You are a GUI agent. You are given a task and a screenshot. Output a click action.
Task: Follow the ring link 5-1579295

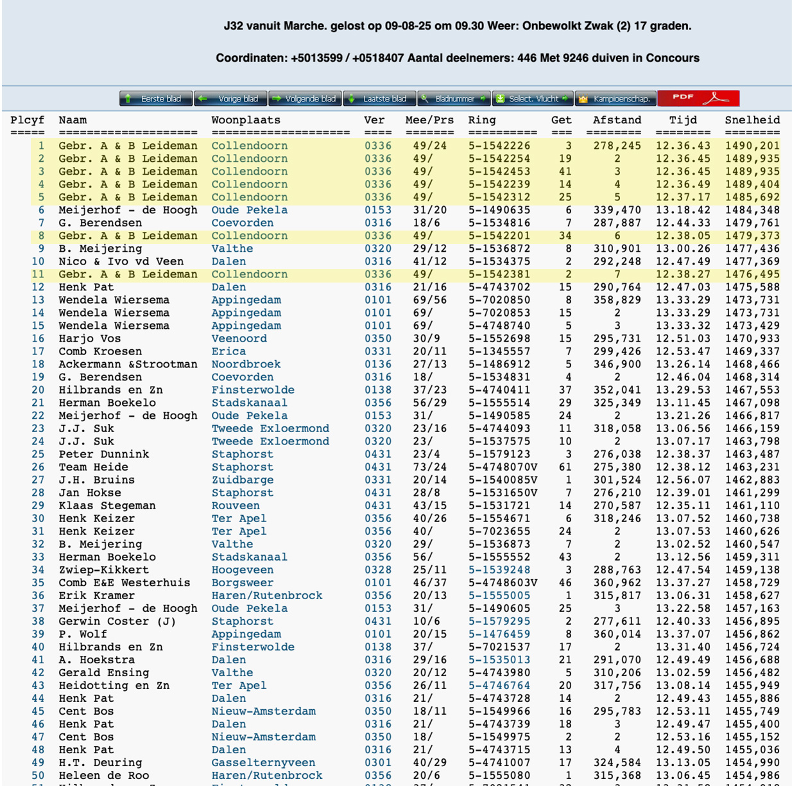point(499,621)
